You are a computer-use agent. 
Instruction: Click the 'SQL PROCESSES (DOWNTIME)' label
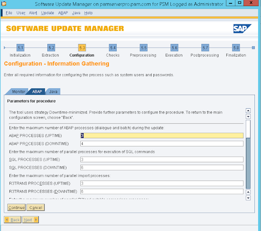pyautogui.click(x=38, y=168)
